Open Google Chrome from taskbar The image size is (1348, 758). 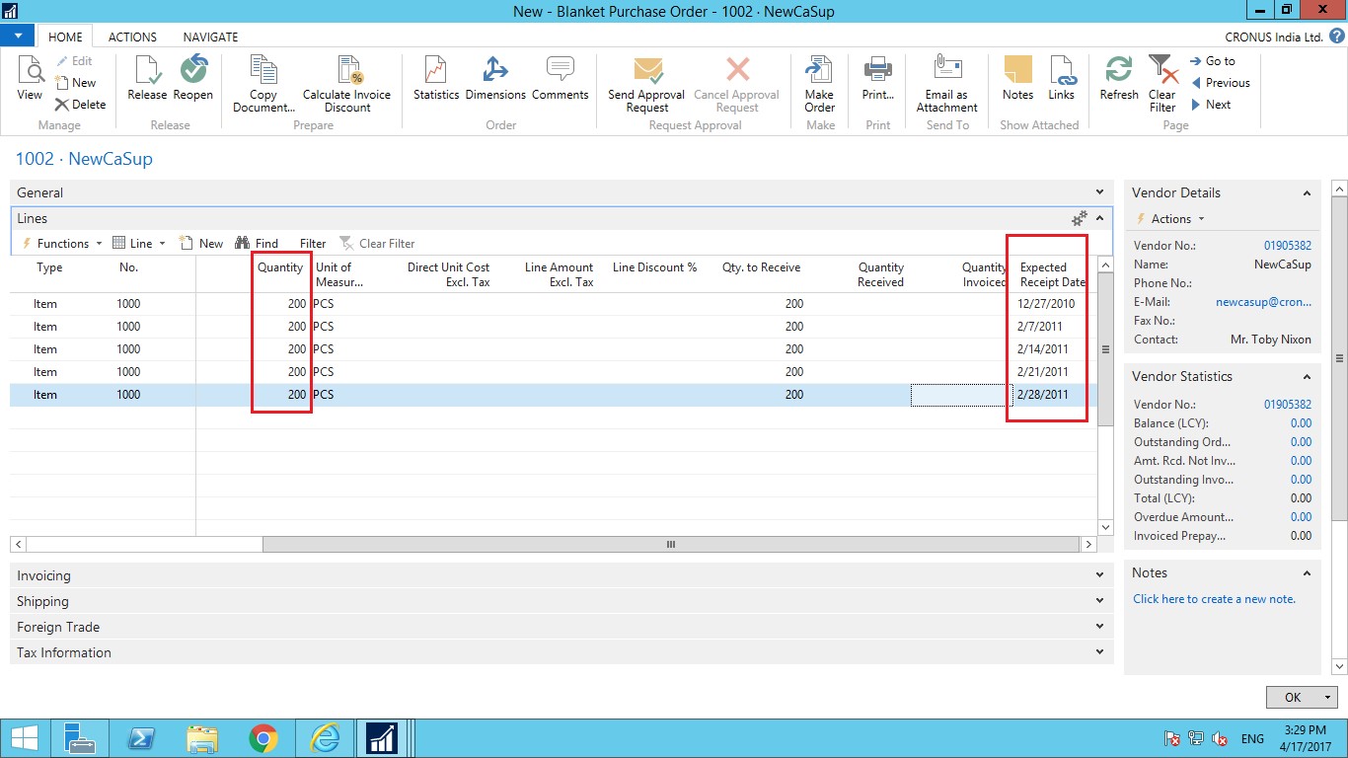click(262, 738)
